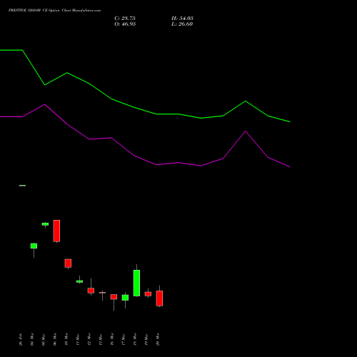Click the red candle for 20 Mar
Image resolution: width=357 pixels, height=357 pixels.
pyautogui.click(x=159, y=298)
